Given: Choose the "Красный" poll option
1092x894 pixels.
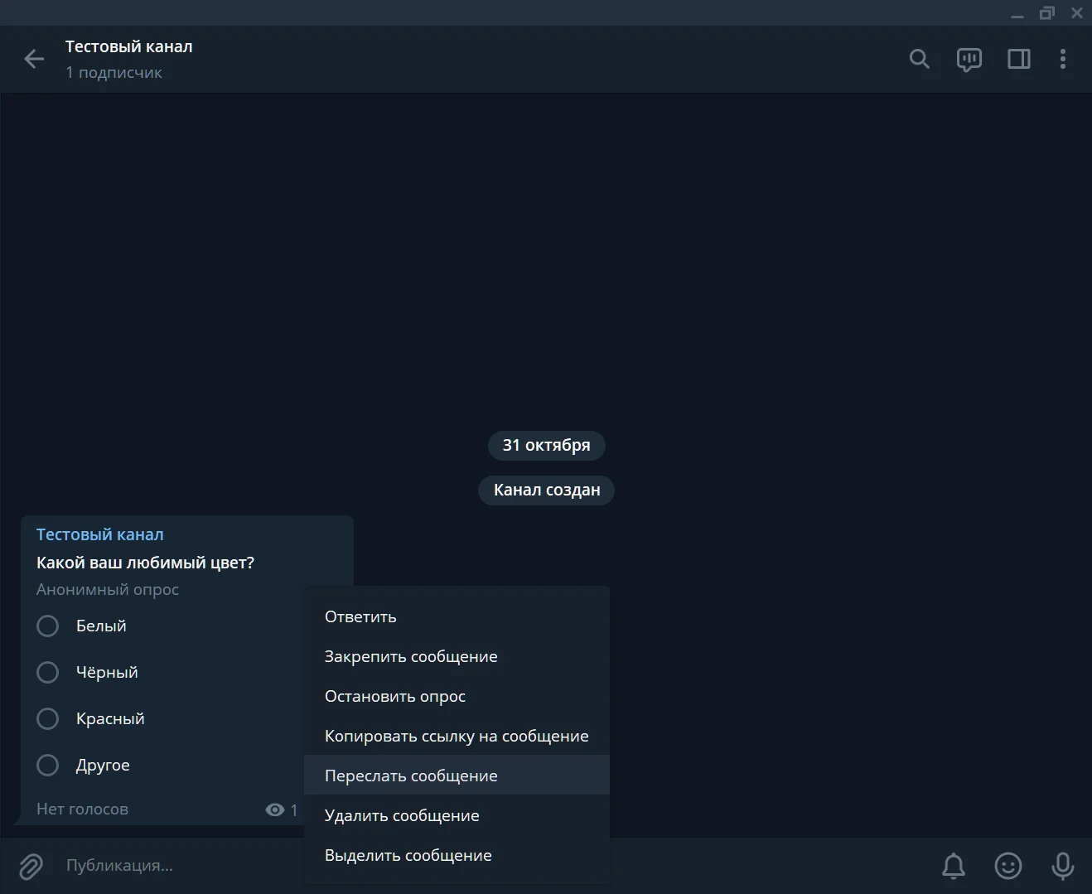Looking at the screenshot, I should [x=48, y=718].
